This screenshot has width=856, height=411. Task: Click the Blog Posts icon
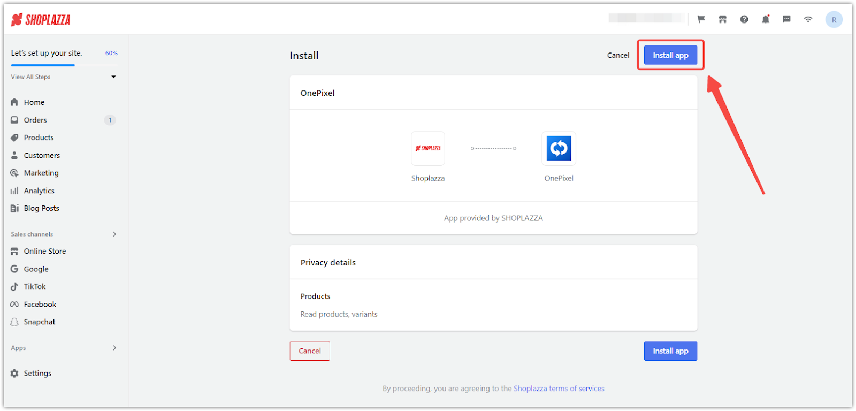coord(14,208)
